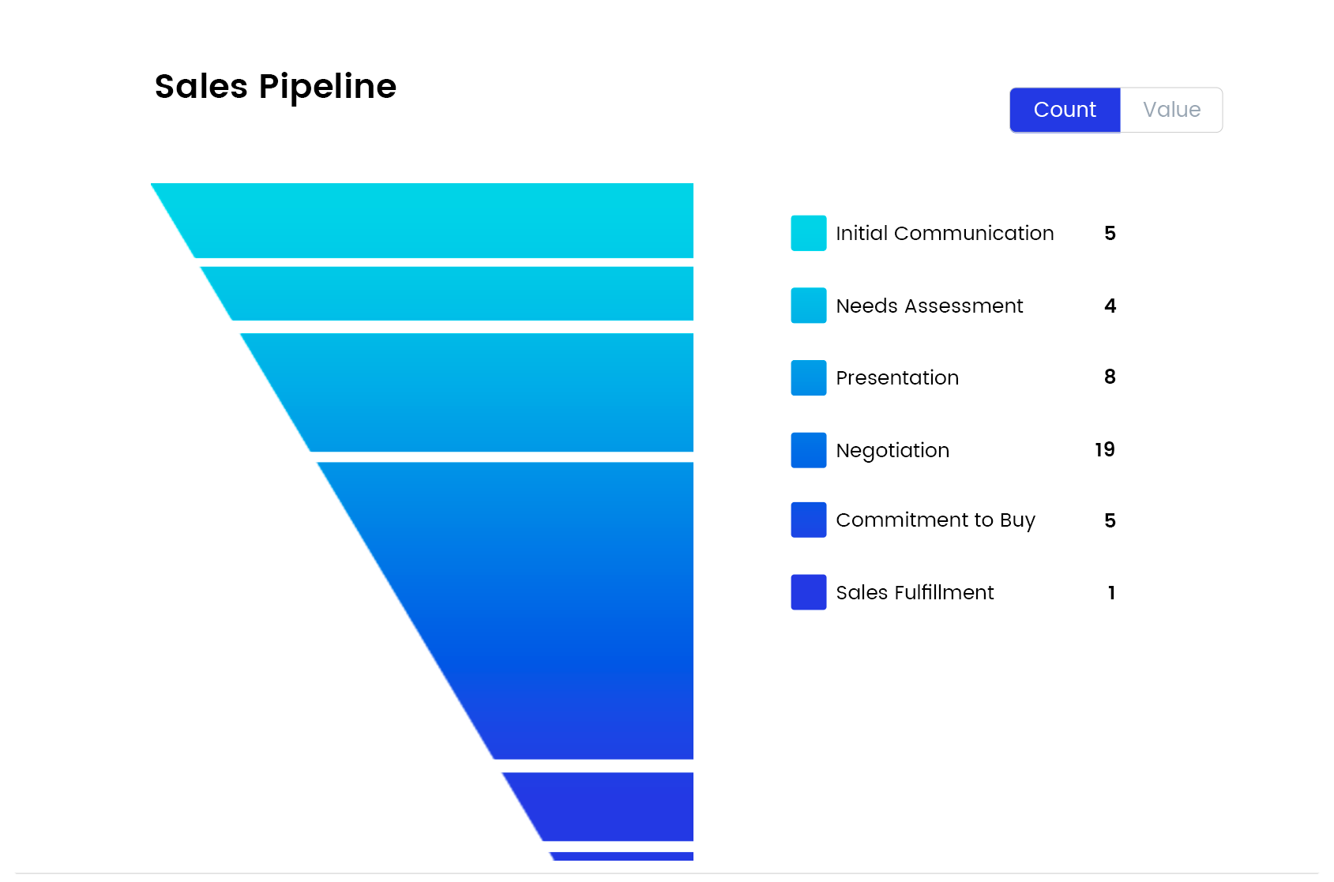Select the large Negotiation funnel segment
This screenshot has height=882, width=1334.
point(553,608)
